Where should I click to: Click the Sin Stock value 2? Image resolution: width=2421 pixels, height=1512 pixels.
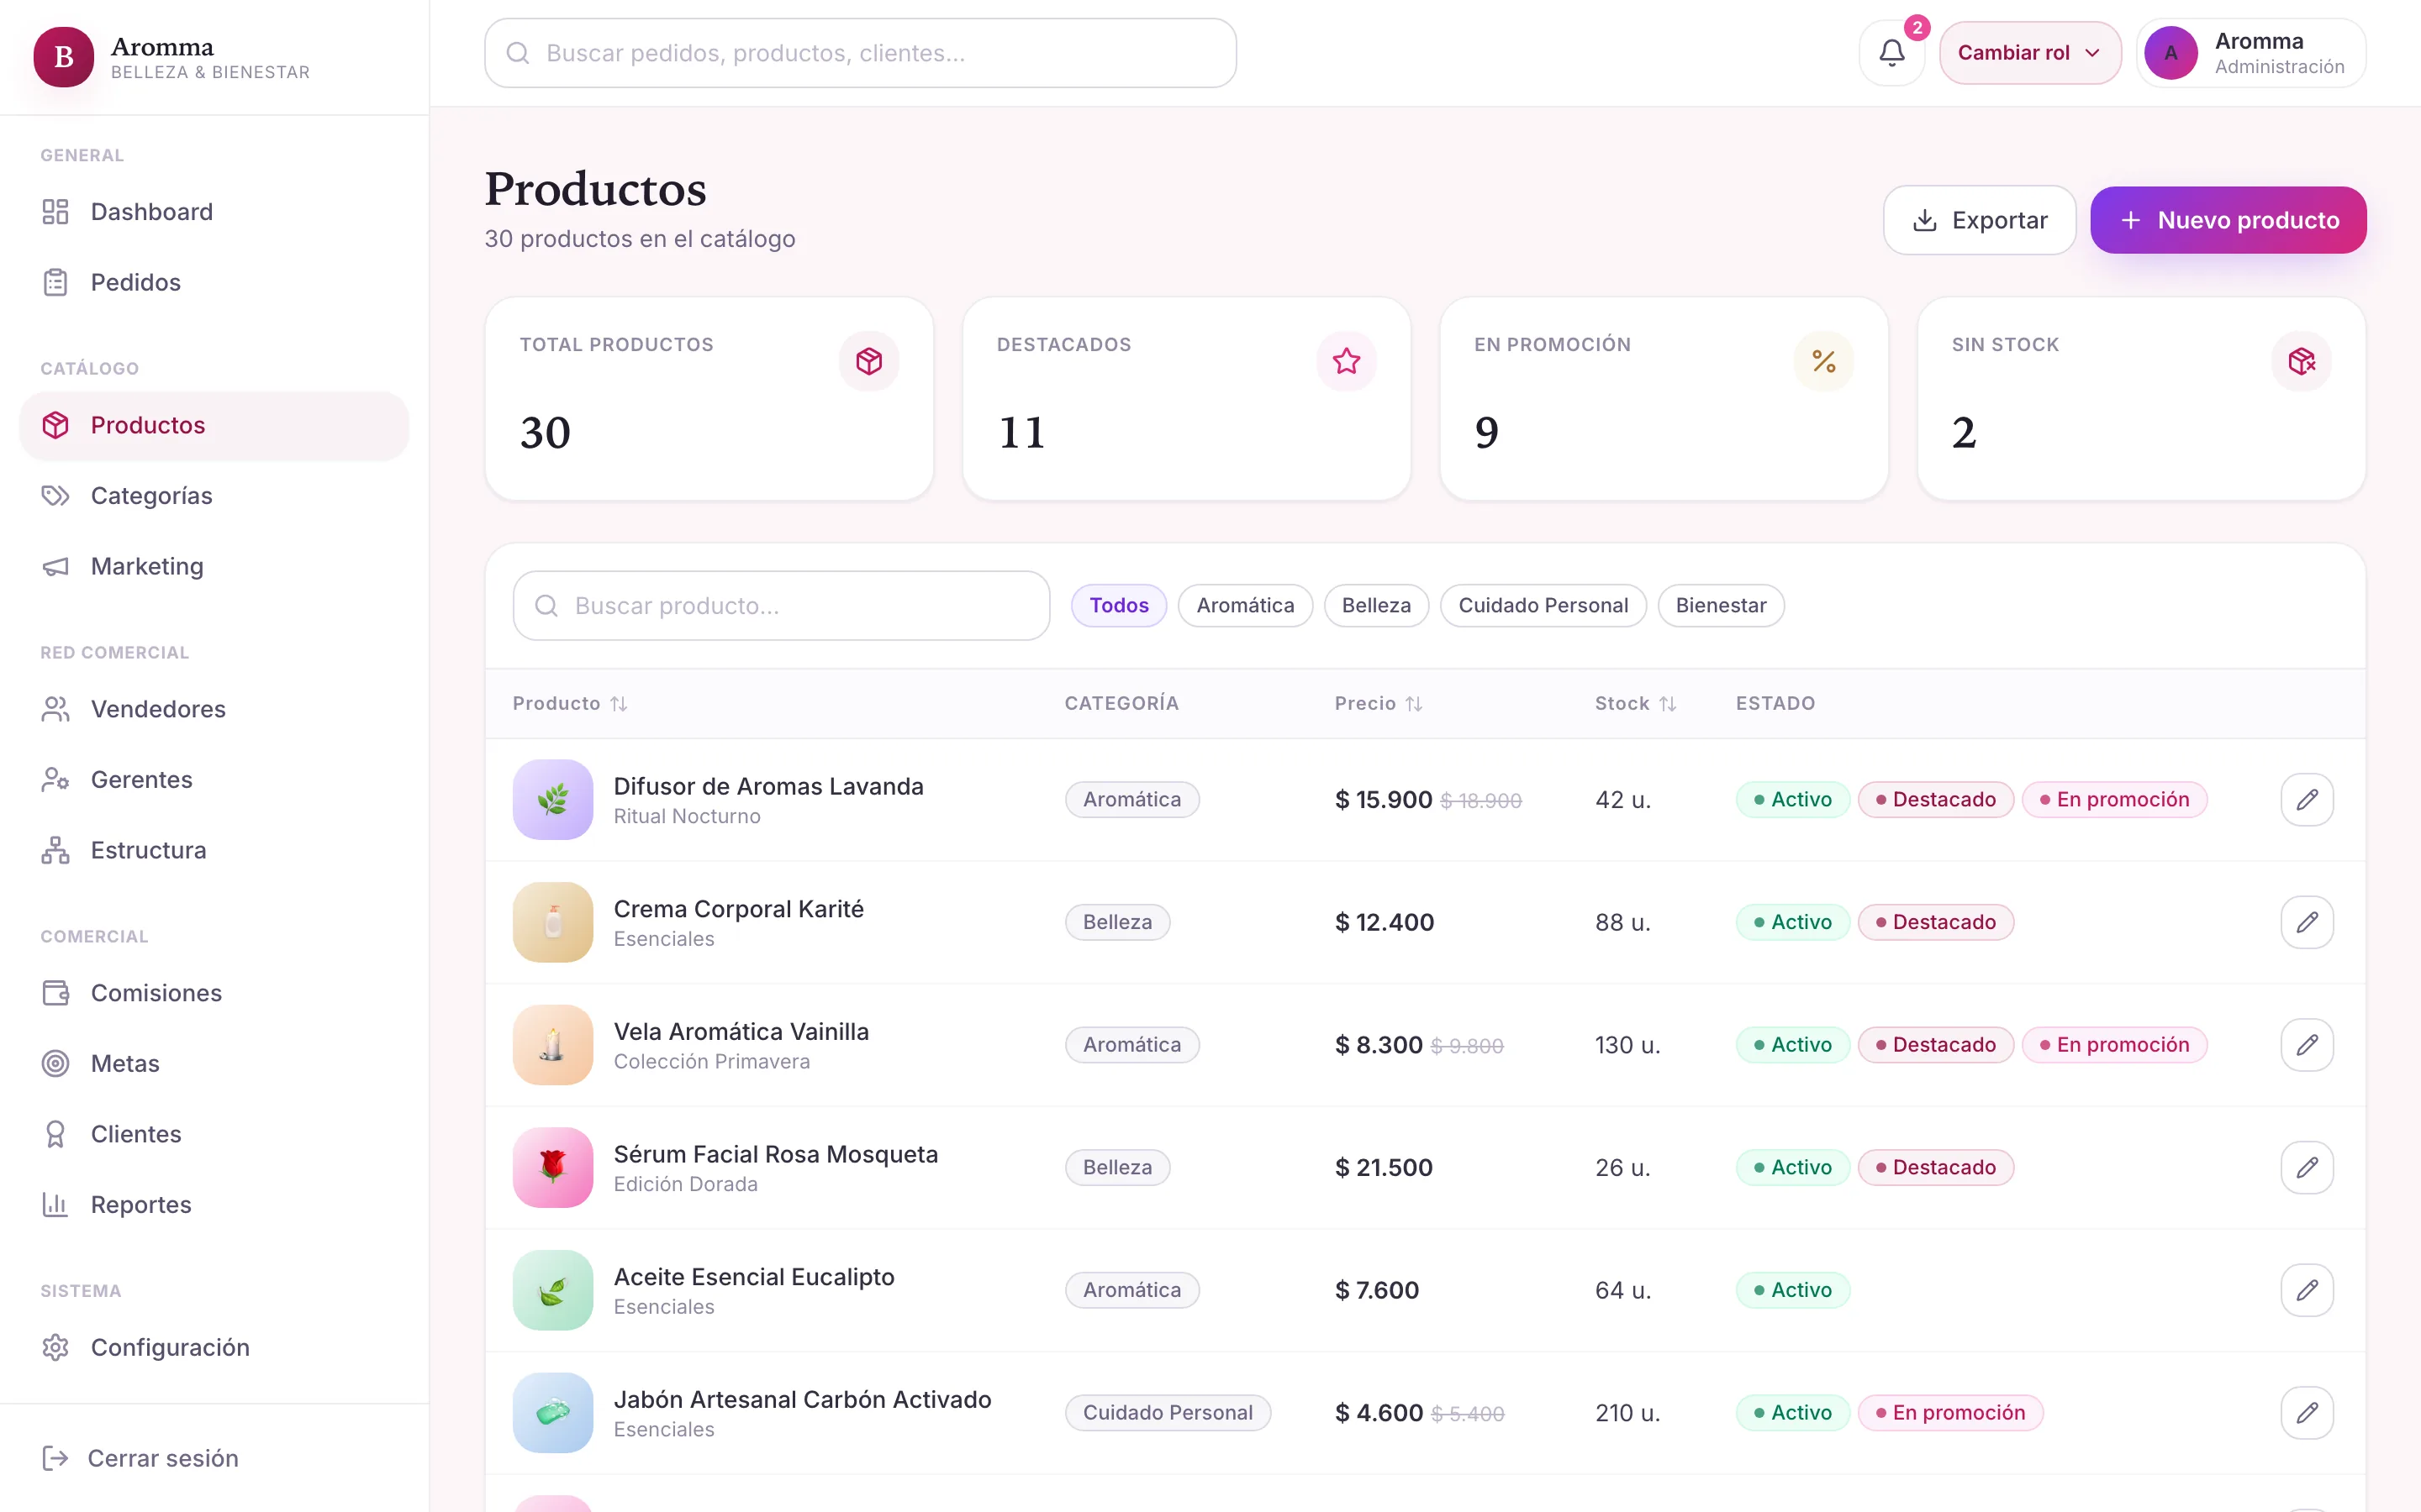1964,433
